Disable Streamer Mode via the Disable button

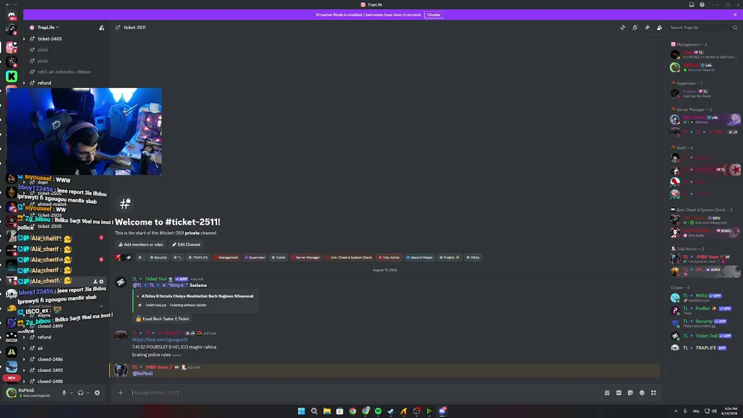click(x=434, y=15)
